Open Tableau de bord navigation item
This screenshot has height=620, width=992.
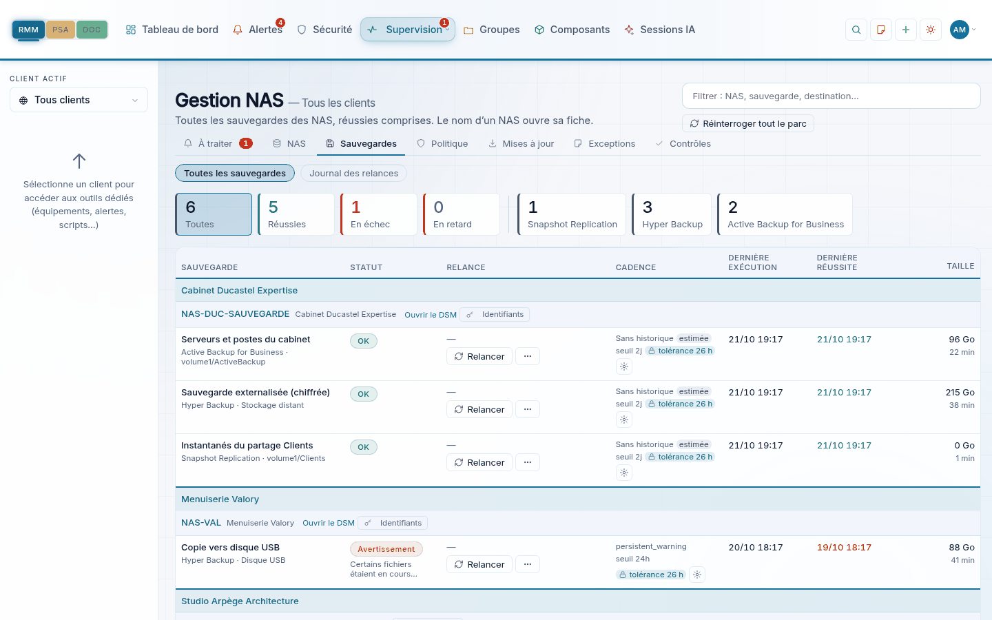(172, 30)
